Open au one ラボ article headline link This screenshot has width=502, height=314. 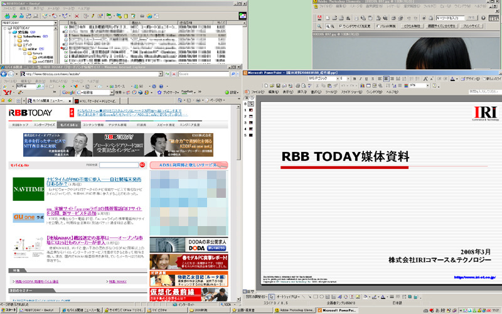pos(94,210)
